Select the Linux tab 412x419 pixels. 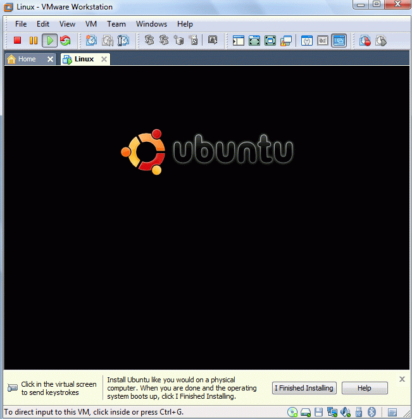(84, 59)
